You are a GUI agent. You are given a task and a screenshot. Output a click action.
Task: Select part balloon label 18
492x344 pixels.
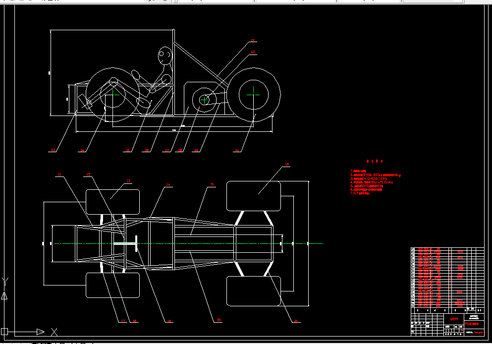[x=134, y=321]
